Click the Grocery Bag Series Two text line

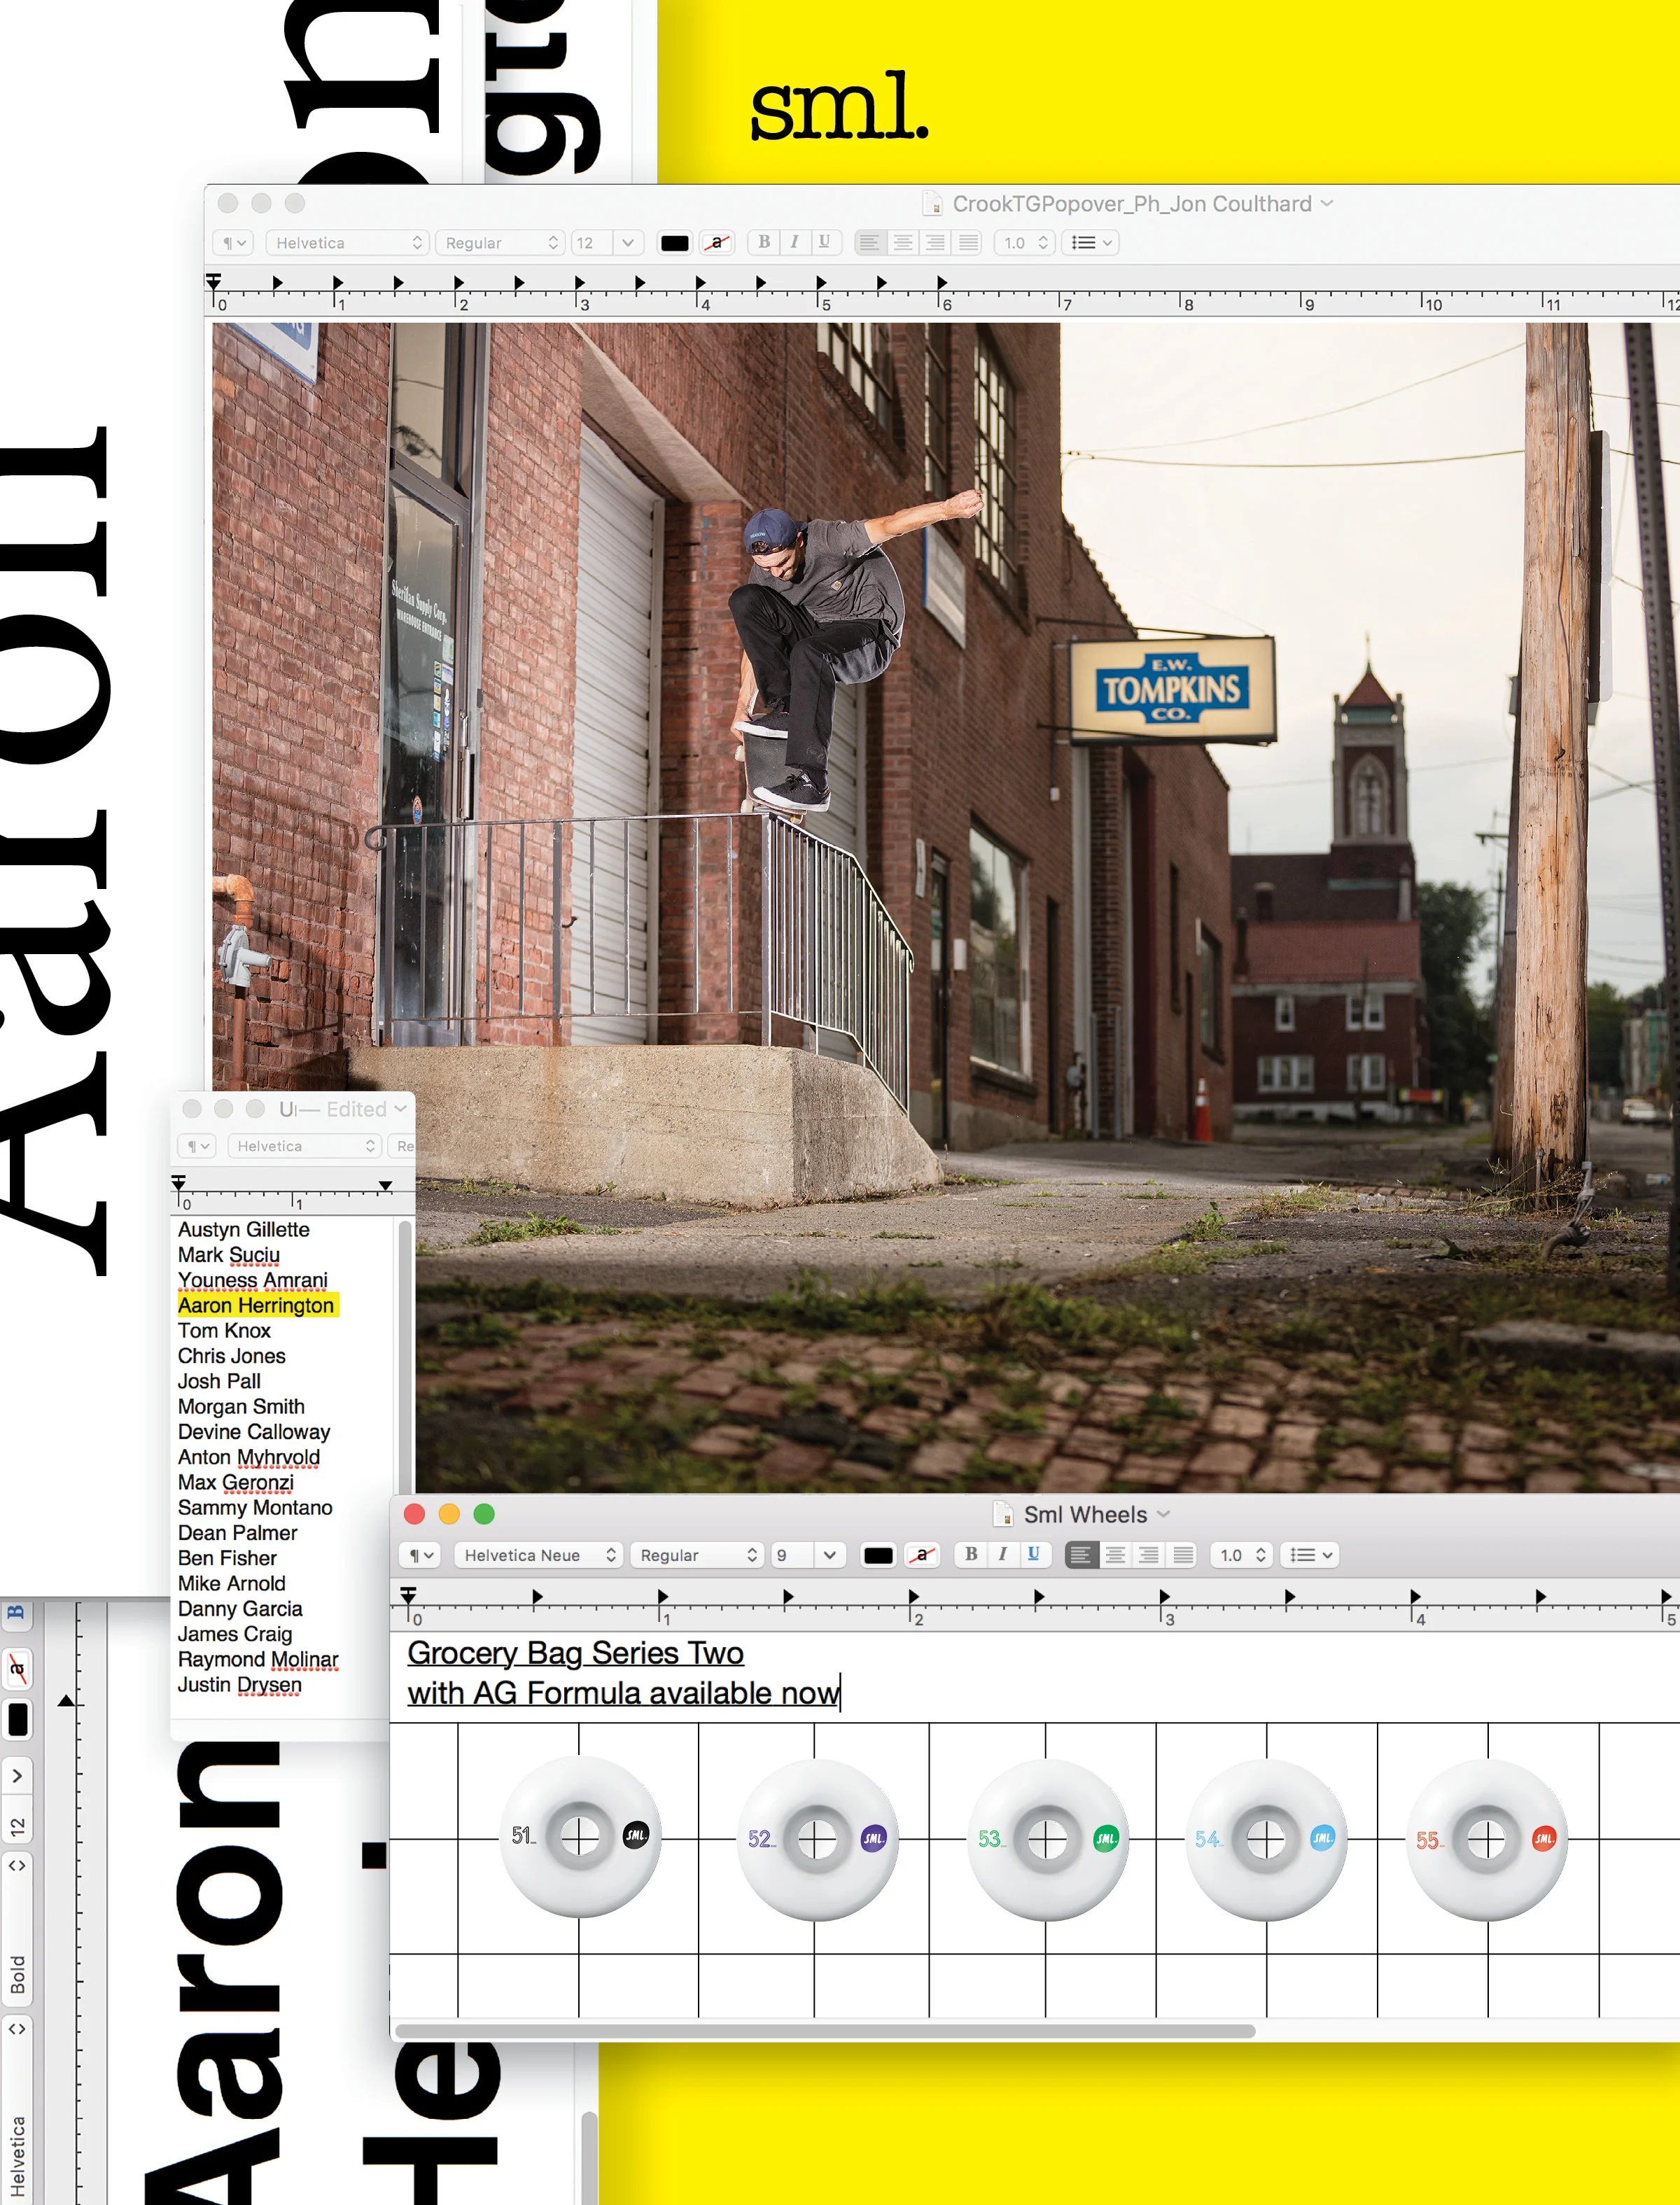tap(575, 1653)
